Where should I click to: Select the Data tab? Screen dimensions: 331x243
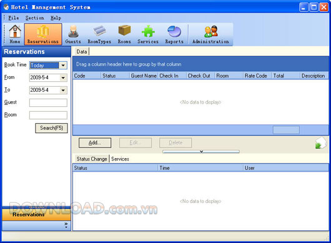coord(81,52)
